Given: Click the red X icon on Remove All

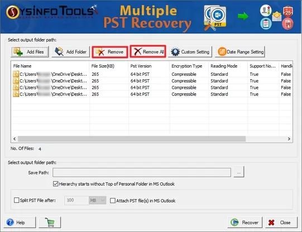Looking at the screenshot, I should click(x=137, y=52).
